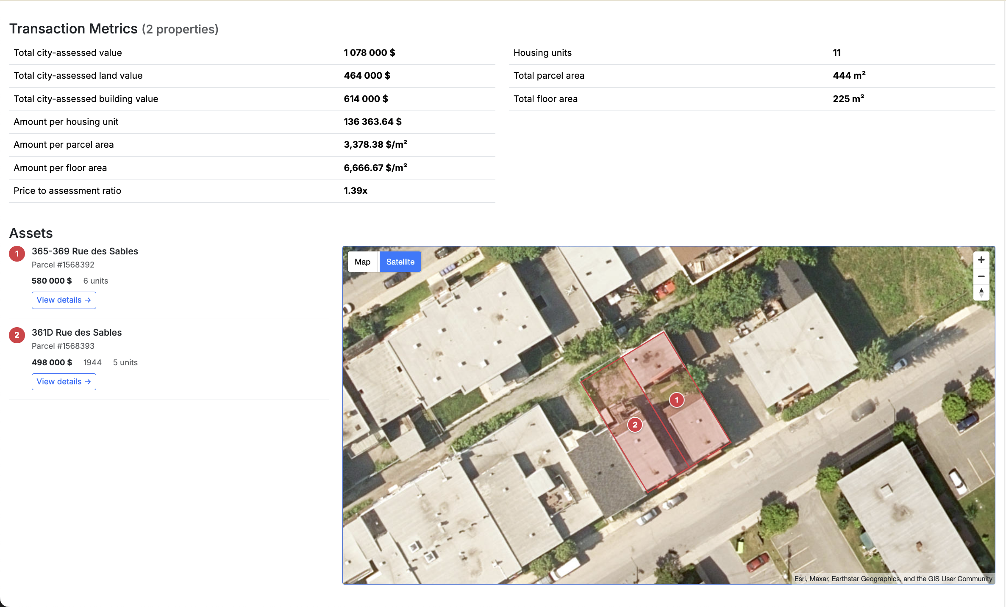Image resolution: width=1006 pixels, height=607 pixels.
Task: Open the 365-369 Rue des Sables title
Action: pos(85,251)
